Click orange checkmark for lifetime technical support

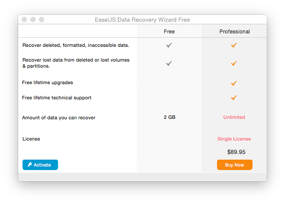[234, 98]
